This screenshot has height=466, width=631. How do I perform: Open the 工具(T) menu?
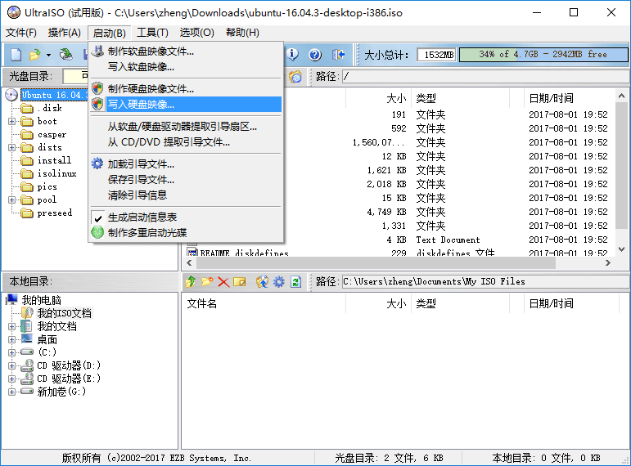tap(152, 33)
